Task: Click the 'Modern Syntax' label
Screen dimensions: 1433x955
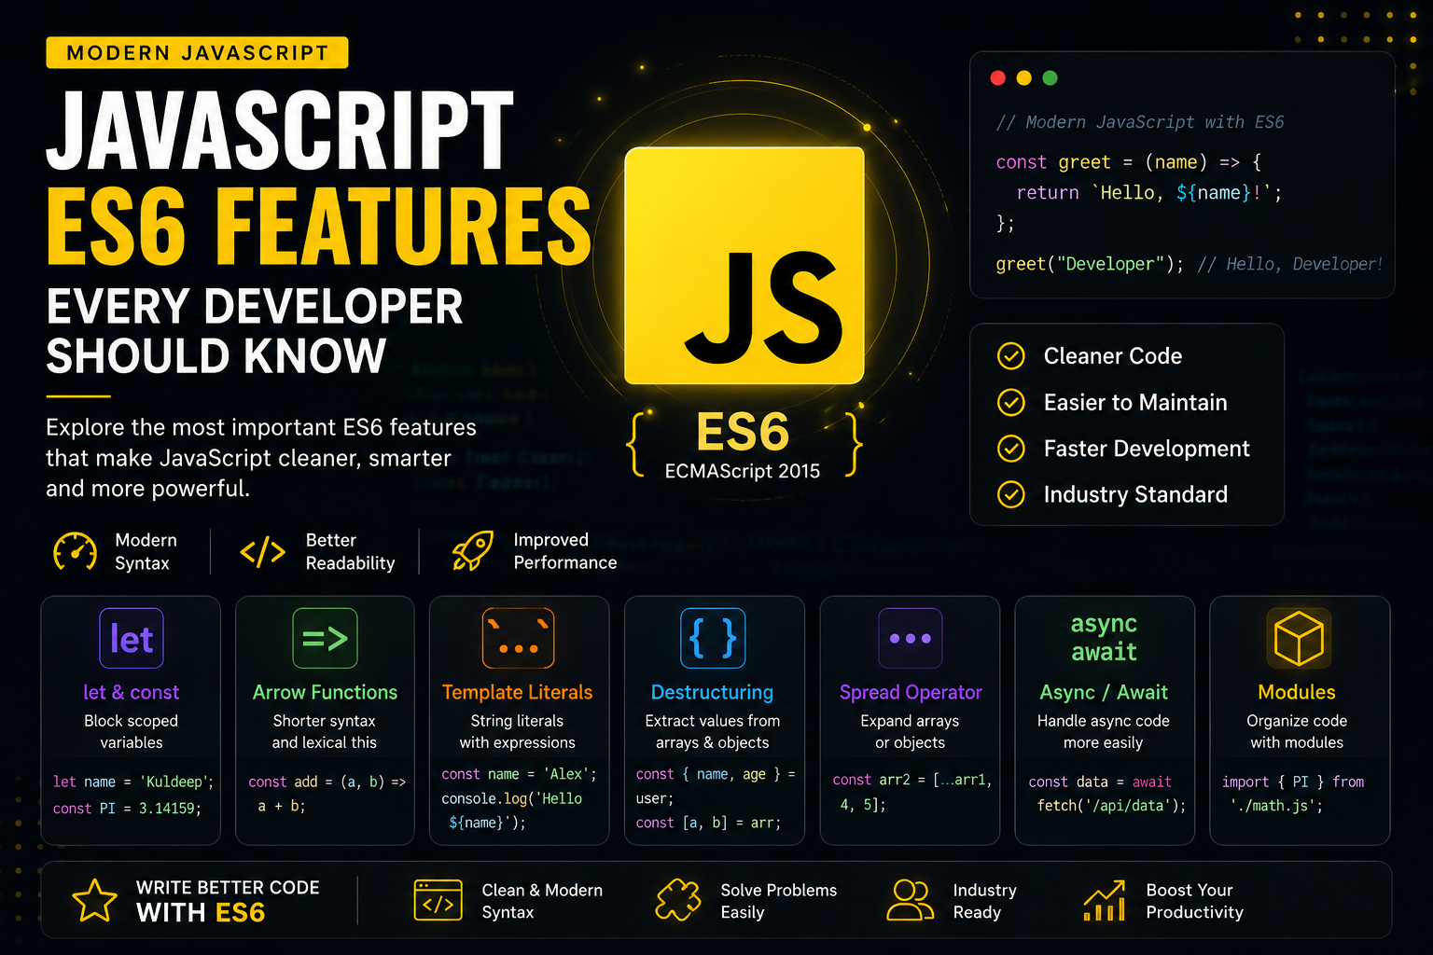Action: point(146,551)
